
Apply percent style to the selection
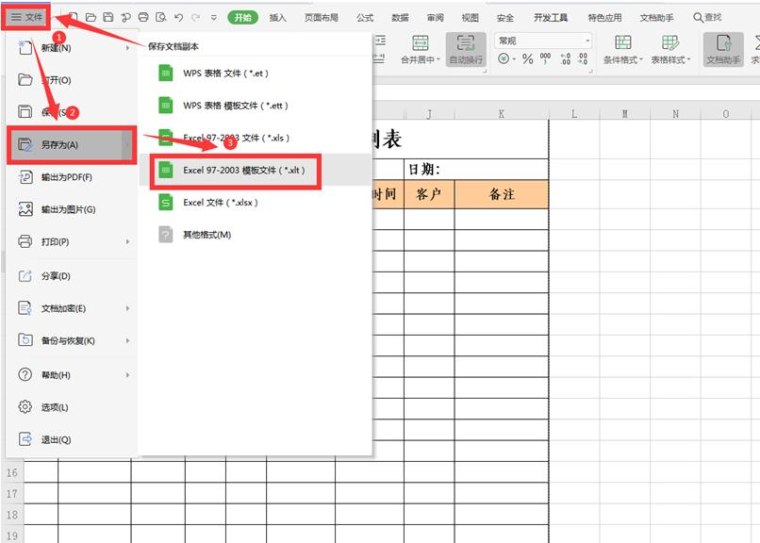[526, 58]
